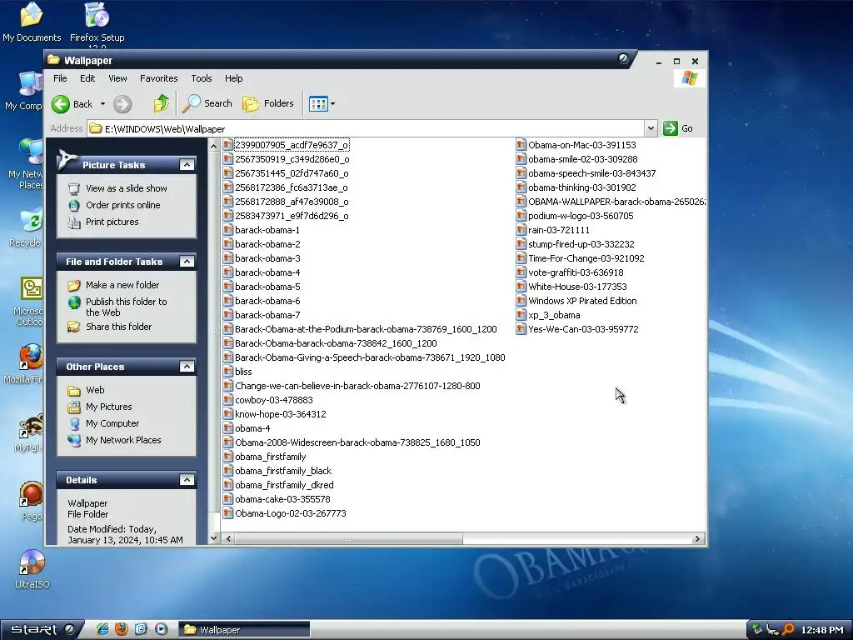This screenshot has height=640, width=853.
Task: Select Obama-on-Mac-03-391153 file icon
Action: pos(521,145)
